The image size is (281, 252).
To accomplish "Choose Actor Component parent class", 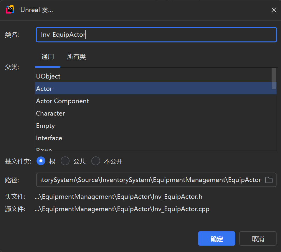I will coord(62,101).
